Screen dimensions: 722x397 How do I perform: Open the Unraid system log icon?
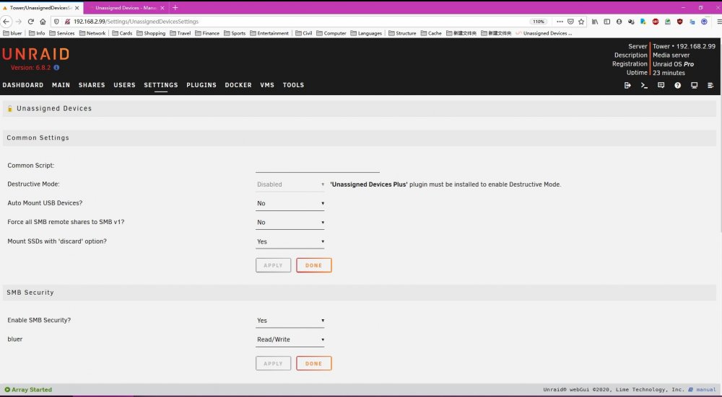pos(710,85)
